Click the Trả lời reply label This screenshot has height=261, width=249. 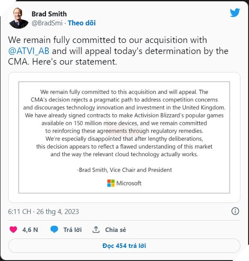pos(72,229)
